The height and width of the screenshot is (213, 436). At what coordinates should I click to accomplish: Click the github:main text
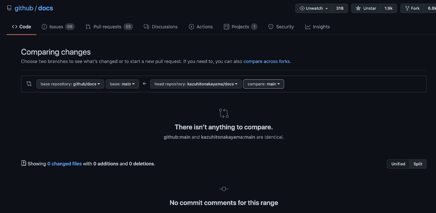177,137
